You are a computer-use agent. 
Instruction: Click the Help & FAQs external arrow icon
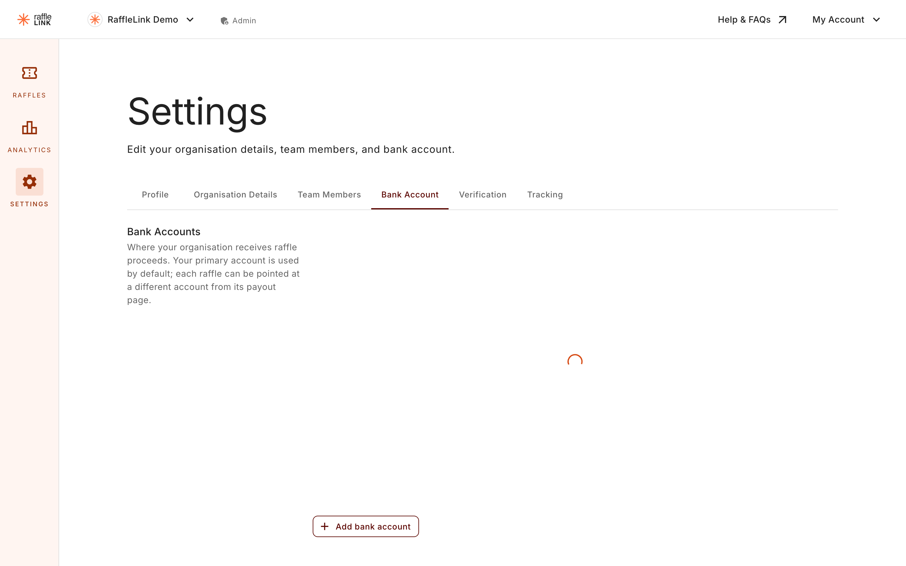782,19
